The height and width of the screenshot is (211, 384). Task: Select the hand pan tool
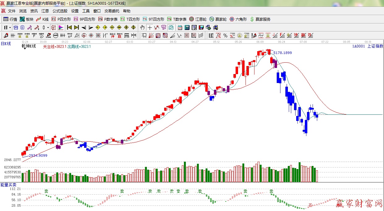pyautogui.click(x=142, y=27)
